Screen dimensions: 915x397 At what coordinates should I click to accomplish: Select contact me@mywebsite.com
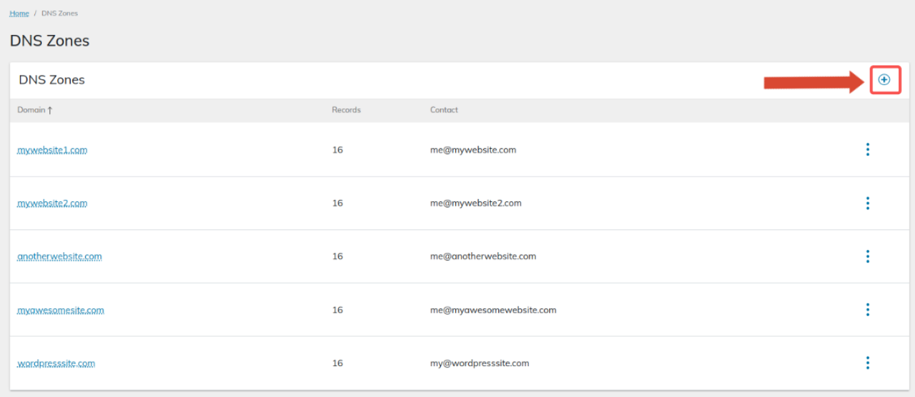point(473,150)
